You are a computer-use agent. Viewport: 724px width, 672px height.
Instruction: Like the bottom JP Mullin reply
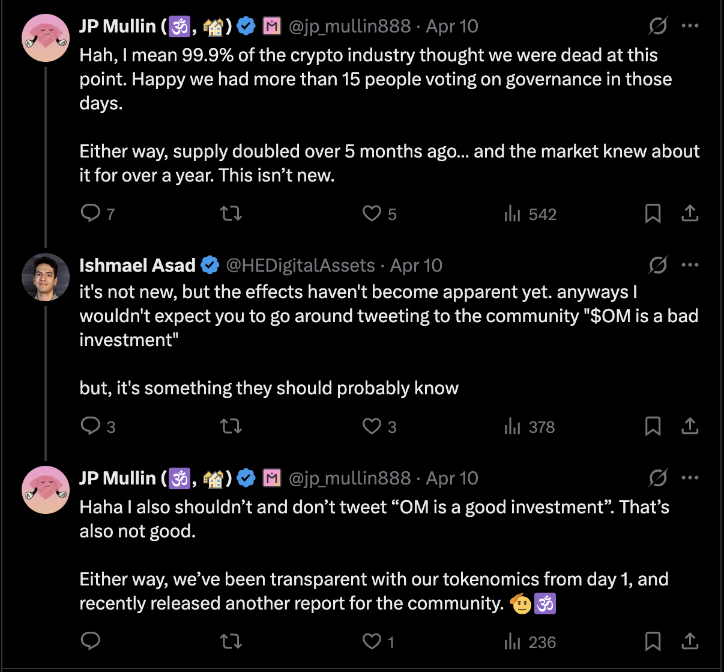[372, 641]
